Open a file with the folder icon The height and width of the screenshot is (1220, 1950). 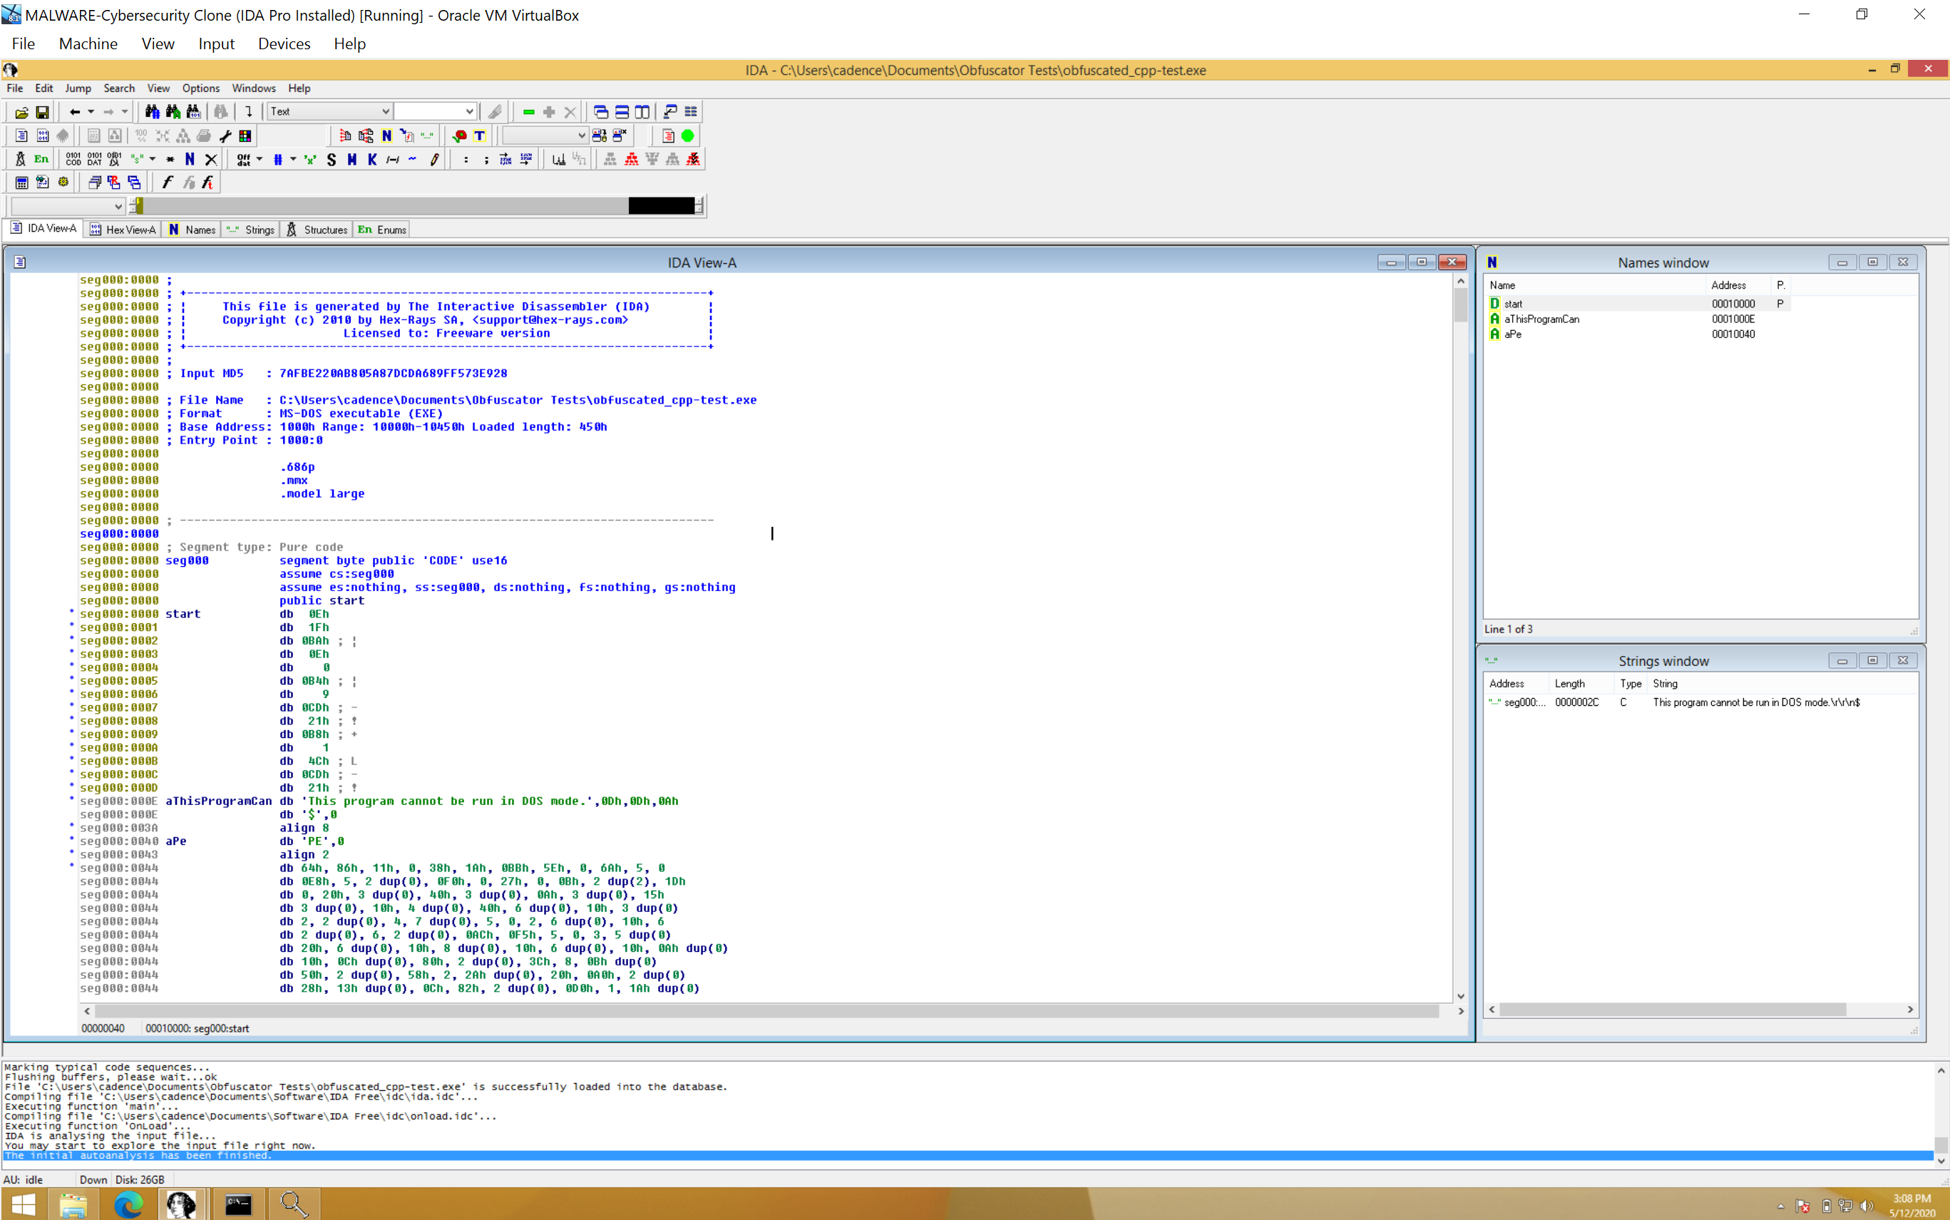coord(22,111)
